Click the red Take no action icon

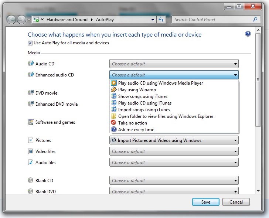point(113,123)
